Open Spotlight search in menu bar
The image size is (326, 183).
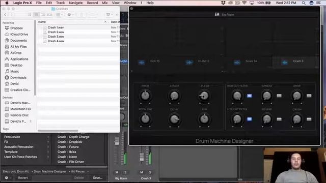click(304, 3)
